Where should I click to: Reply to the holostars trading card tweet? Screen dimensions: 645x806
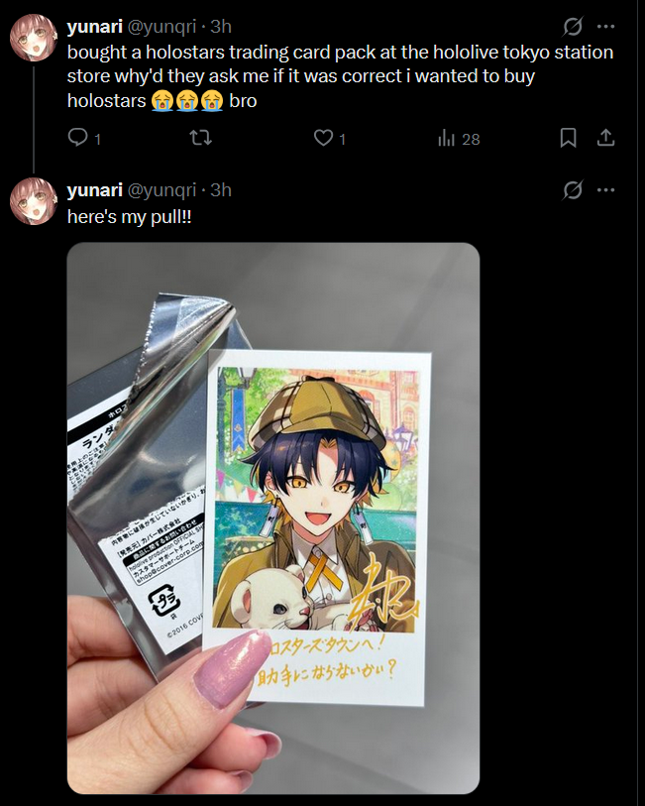pyautogui.click(x=78, y=138)
